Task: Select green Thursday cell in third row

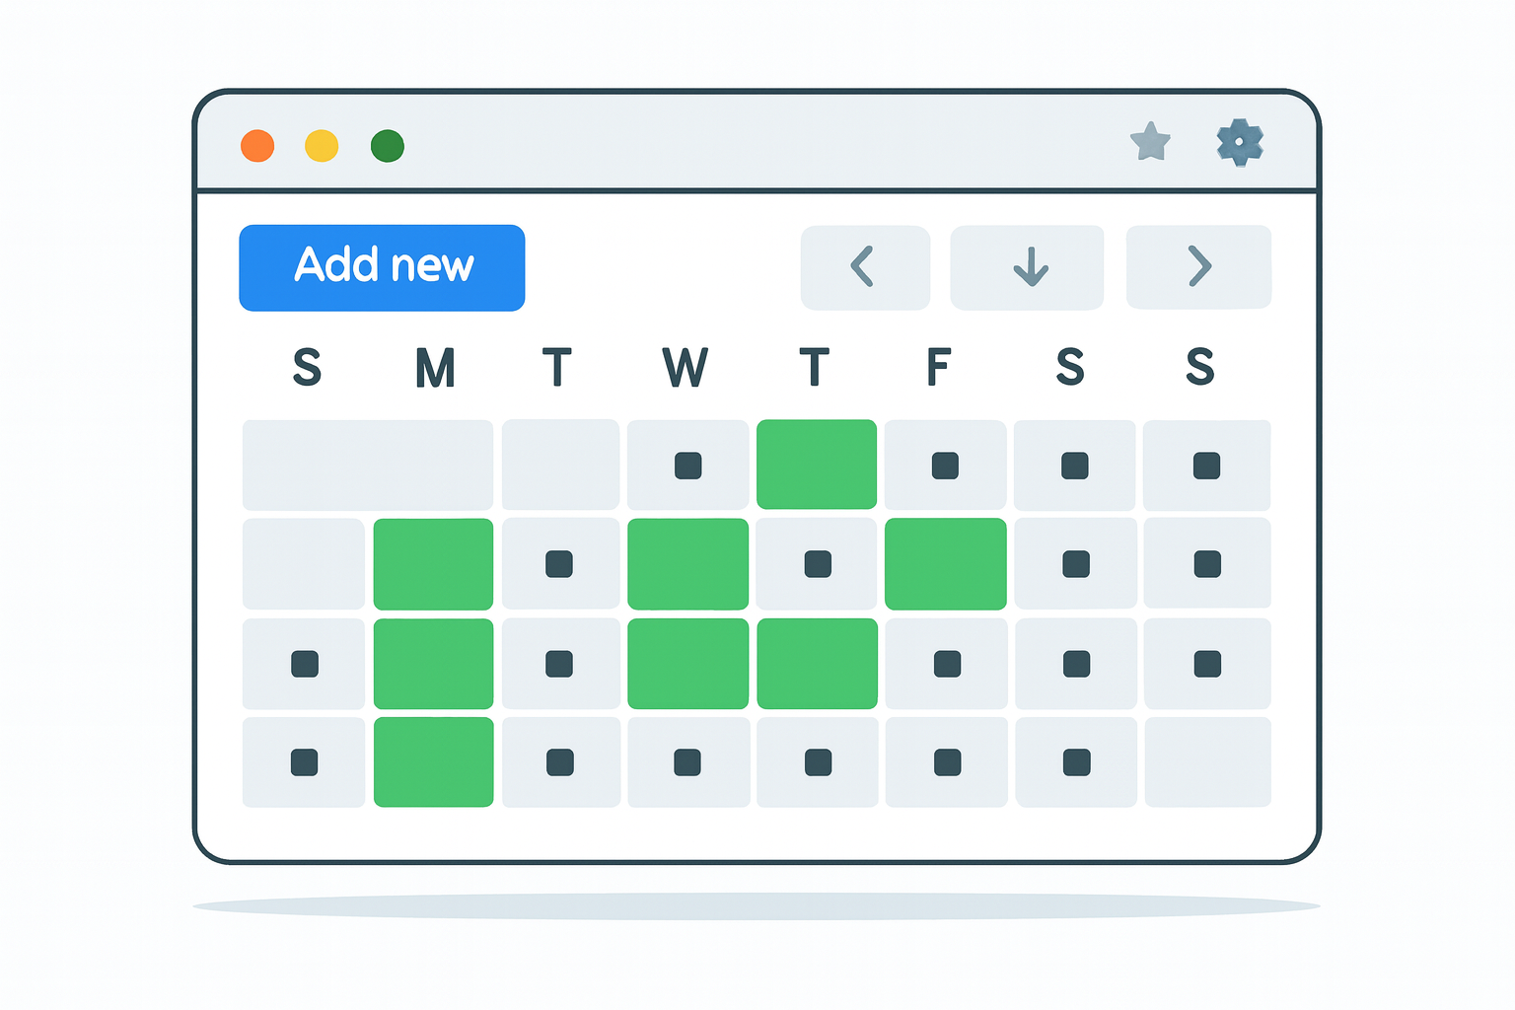Action: 817,664
